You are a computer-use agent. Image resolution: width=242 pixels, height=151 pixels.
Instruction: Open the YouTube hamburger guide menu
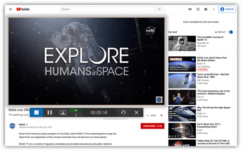point(10,9)
